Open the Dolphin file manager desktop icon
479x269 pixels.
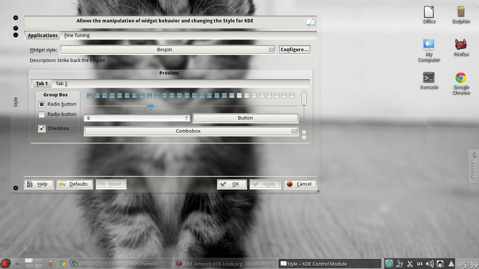click(x=461, y=15)
